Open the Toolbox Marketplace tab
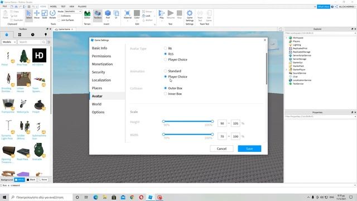 pyautogui.click(x=7, y=35)
